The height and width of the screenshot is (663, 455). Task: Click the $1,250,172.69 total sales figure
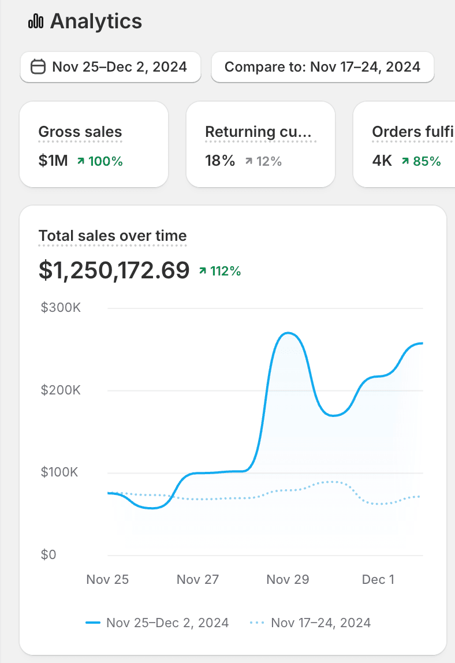coord(114,270)
